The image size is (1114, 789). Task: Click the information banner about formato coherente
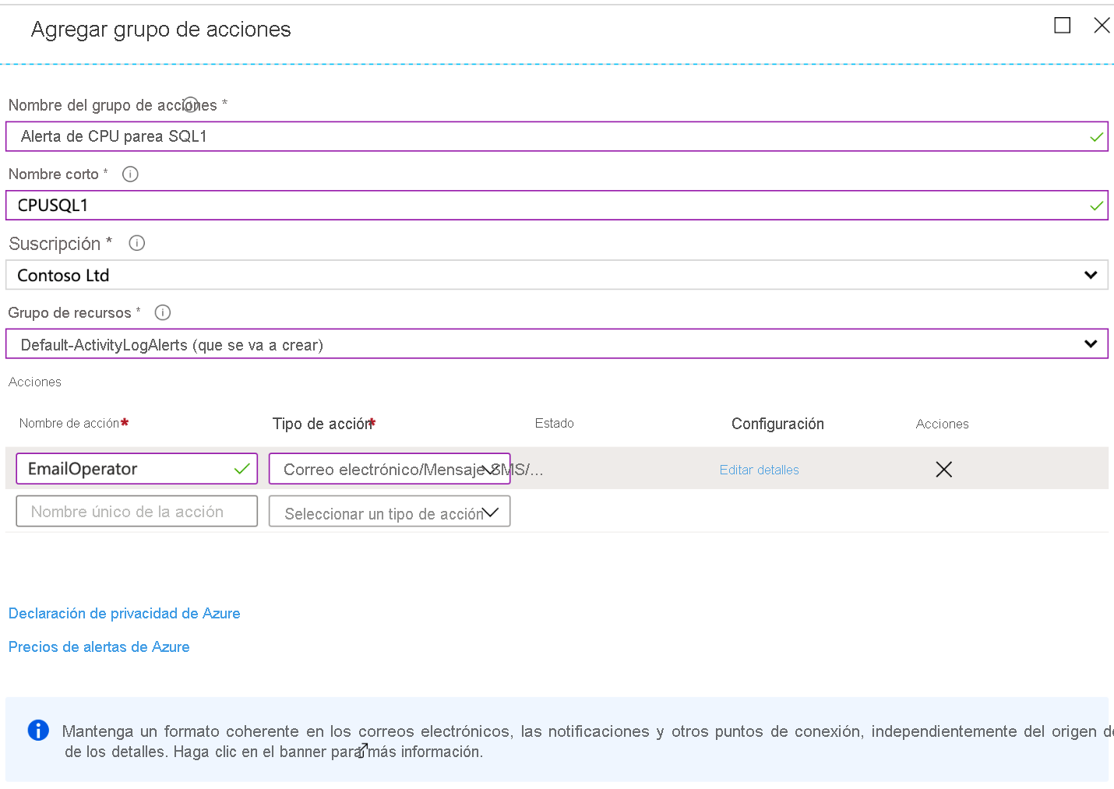tap(557, 739)
